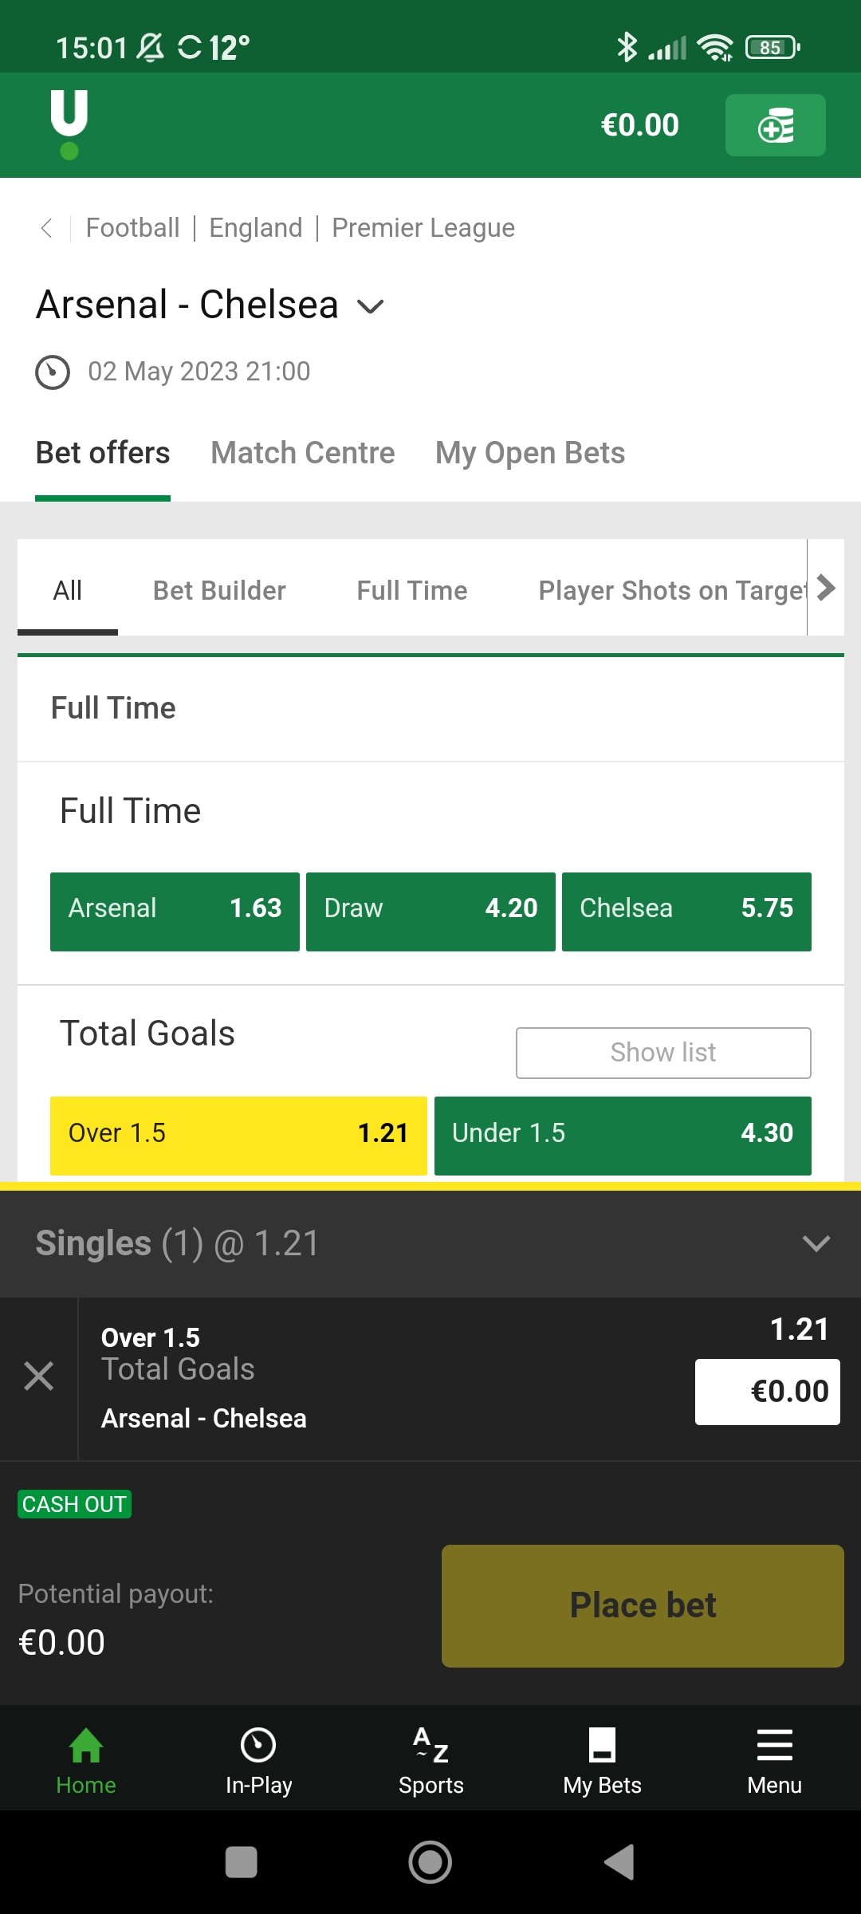Image resolution: width=861 pixels, height=1914 pixels.
Task: Select Arsenal to win at 1.63
Action: pos(175,911)
